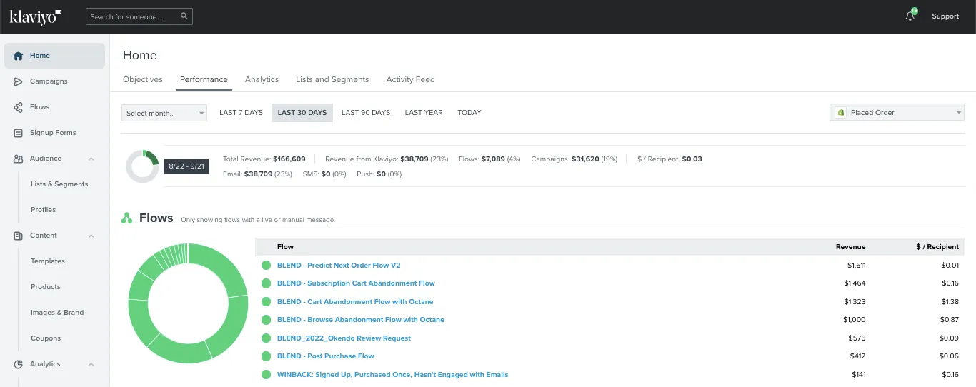Select the LAST 7 DAYS range
The height and width of the screenshot is (387, 976).
(x=241, y=113)
